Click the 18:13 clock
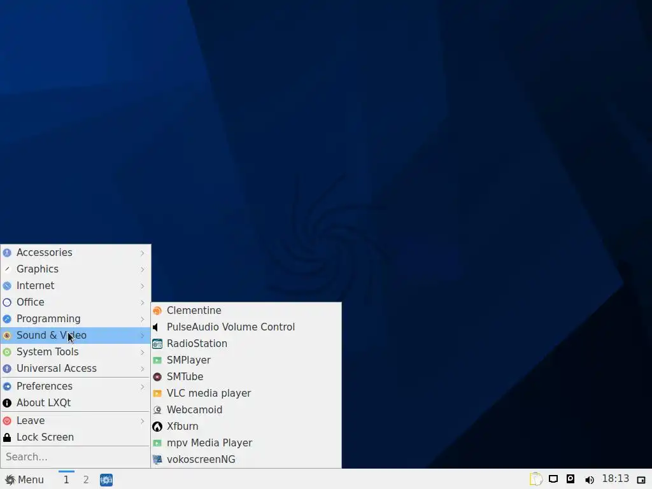Image resolution: width=652 pixels, height=489 pixels. (616, 479)
